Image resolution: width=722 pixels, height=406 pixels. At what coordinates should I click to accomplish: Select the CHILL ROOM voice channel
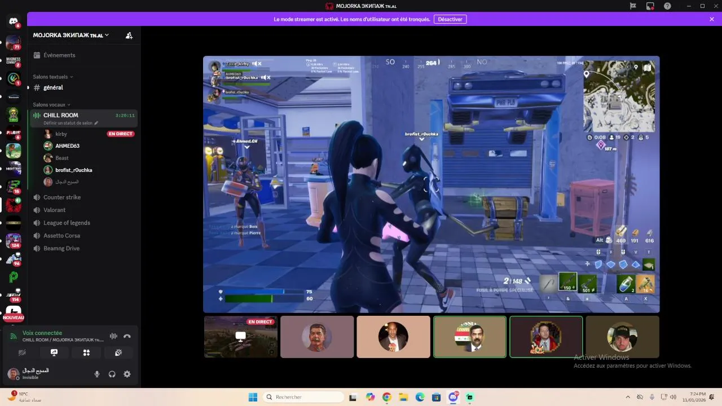click(83, 118)
